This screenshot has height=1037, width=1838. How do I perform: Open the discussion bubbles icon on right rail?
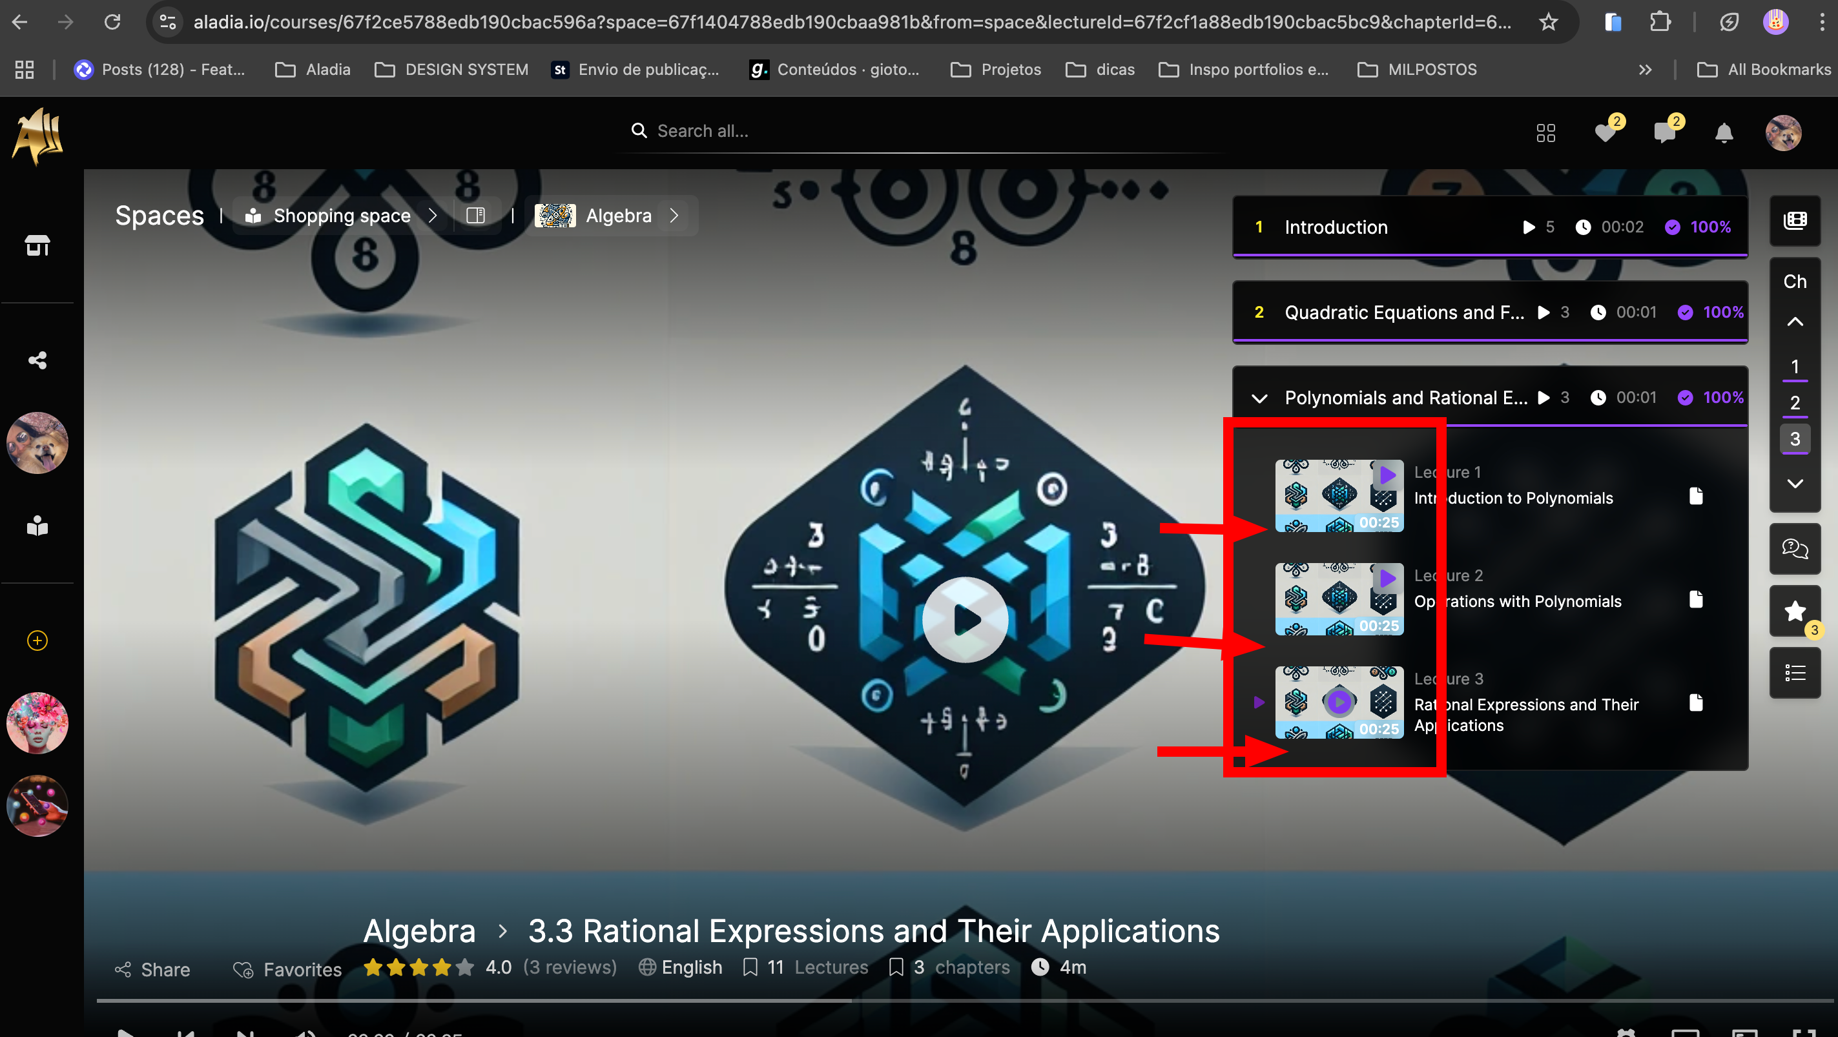1795,548
